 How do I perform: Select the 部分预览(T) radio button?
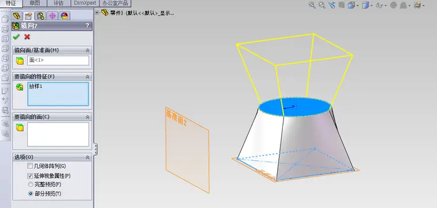tap(30, 194)
